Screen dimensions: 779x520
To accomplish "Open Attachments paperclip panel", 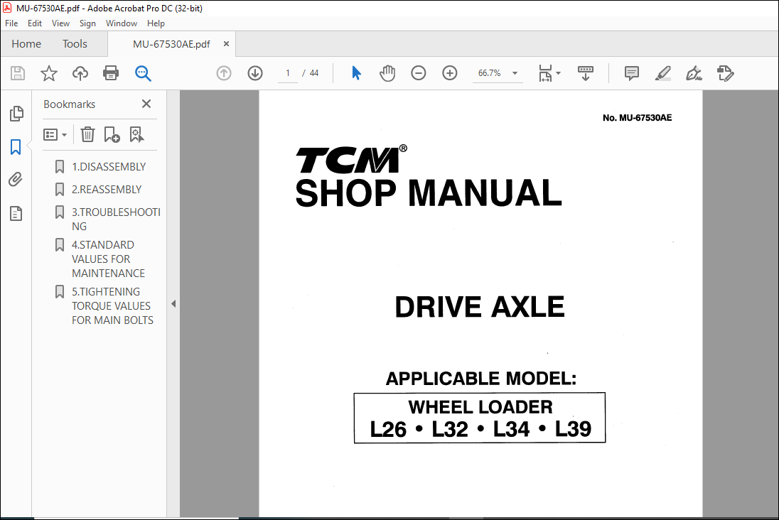I will click(x=16, y=179).
